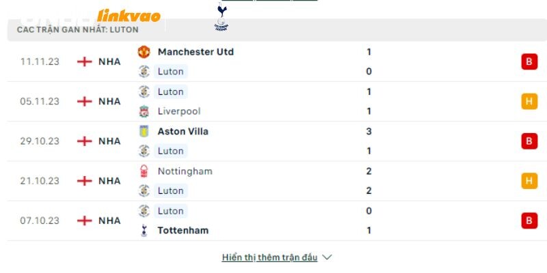The image size is (547, 273).
Task: Click the Luton crest under Manchester Utd
Action: (144, 72)
